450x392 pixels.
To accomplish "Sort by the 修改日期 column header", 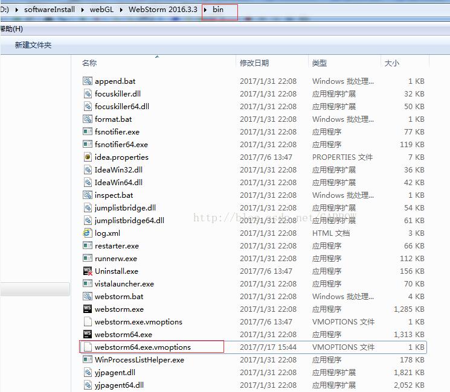I will click(254, 63).
